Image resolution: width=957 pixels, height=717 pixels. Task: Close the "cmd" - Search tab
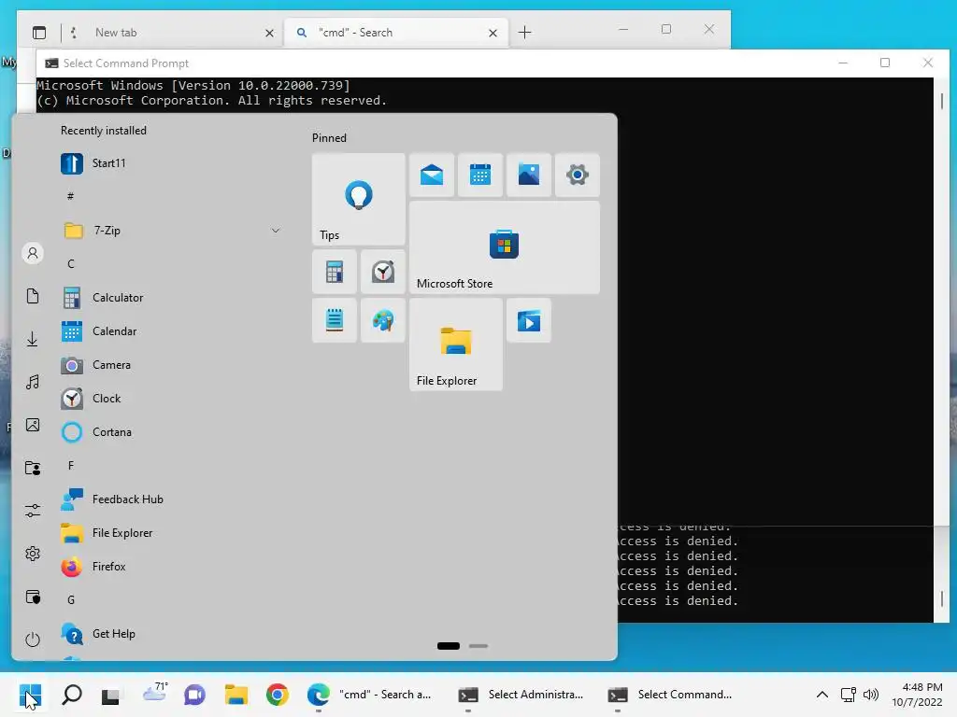point(493,33)
